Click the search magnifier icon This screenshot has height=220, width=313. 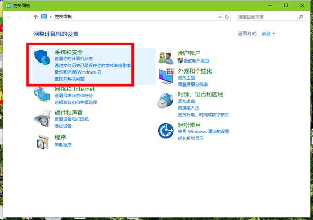(x=301, y=17)
